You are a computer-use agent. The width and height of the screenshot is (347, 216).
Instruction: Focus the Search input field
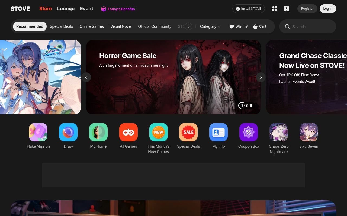tap(308, 26)
